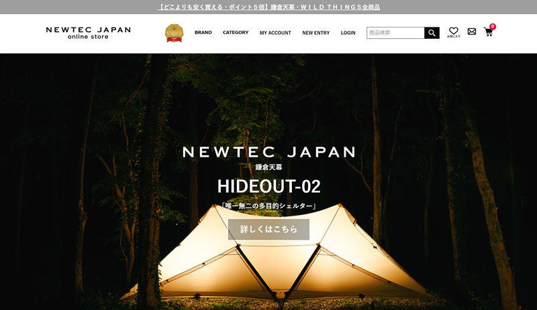Click the 唯一無二の多目的シェルター tagline
This screenshot has width=537, height=310.
pos(268,206)
